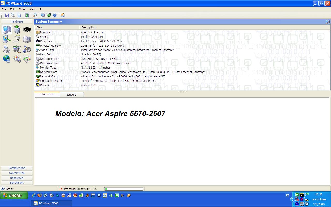
Task: Open the ? help menu
Action: pos(41,9)
